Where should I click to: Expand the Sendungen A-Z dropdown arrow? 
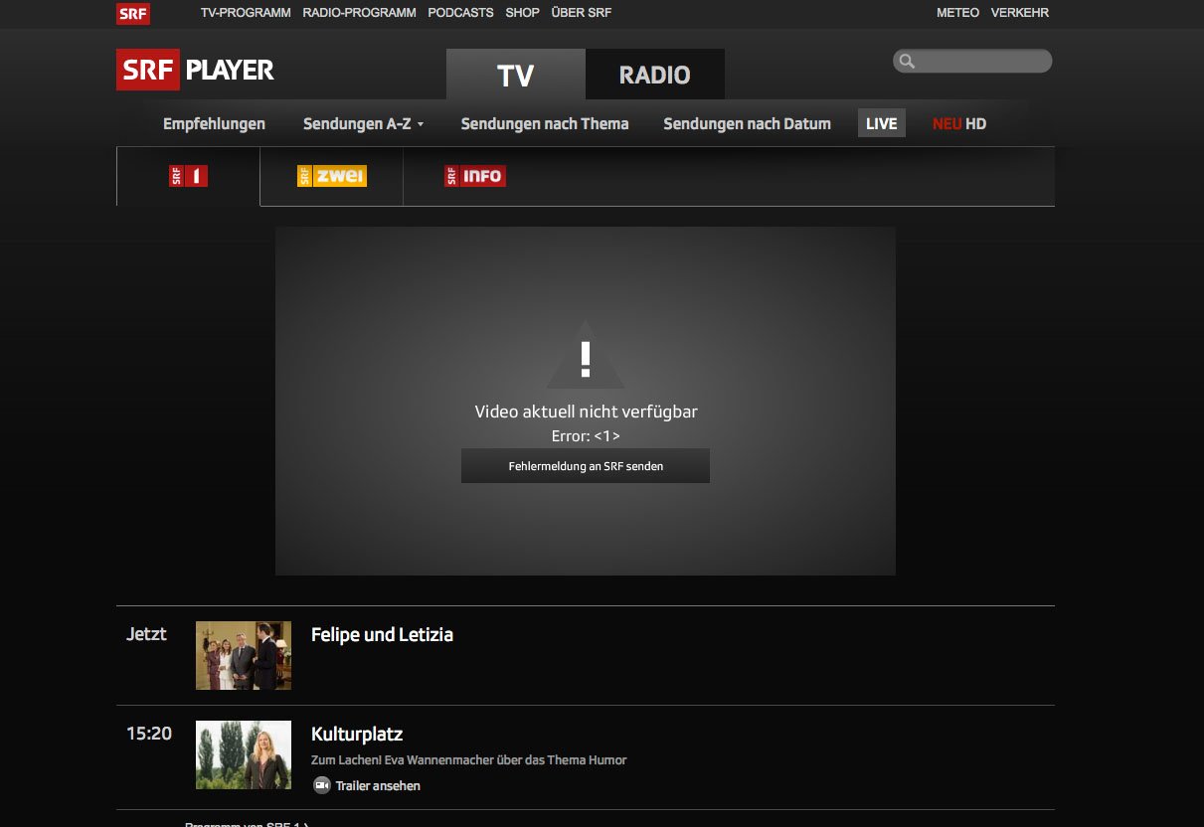click(421, 125)
